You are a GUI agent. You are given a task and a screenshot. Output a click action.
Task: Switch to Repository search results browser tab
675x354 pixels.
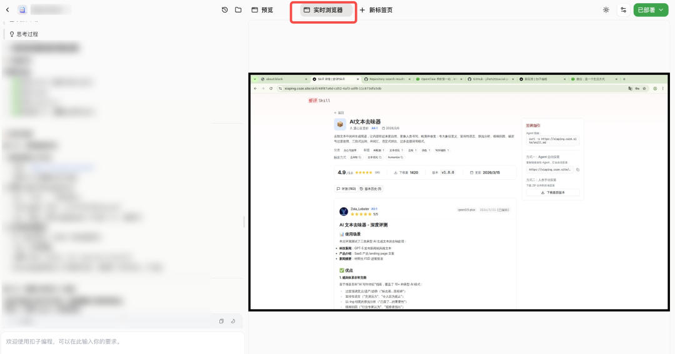coord(387,79)
